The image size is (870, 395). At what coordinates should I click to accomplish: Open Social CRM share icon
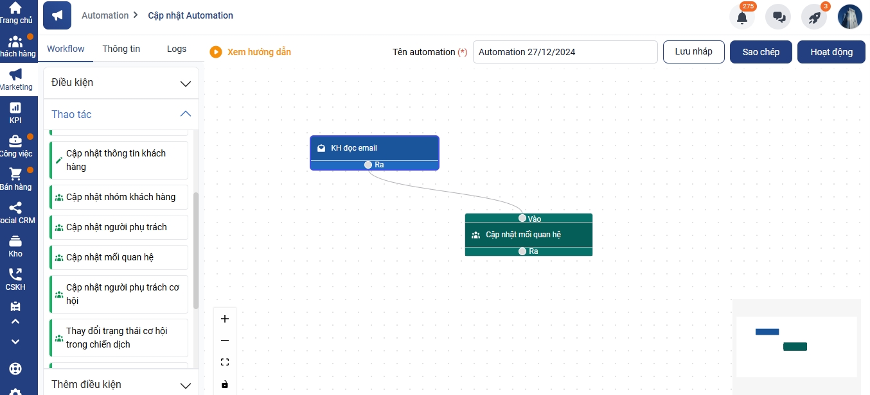15,208
